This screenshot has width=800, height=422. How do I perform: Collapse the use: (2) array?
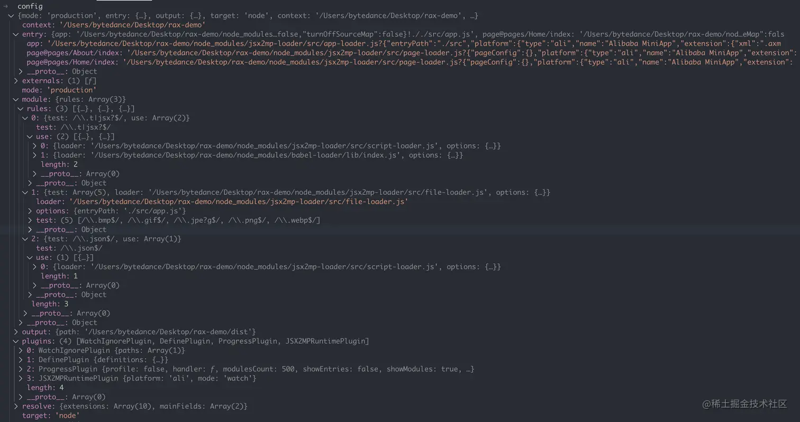coord(30,136)
